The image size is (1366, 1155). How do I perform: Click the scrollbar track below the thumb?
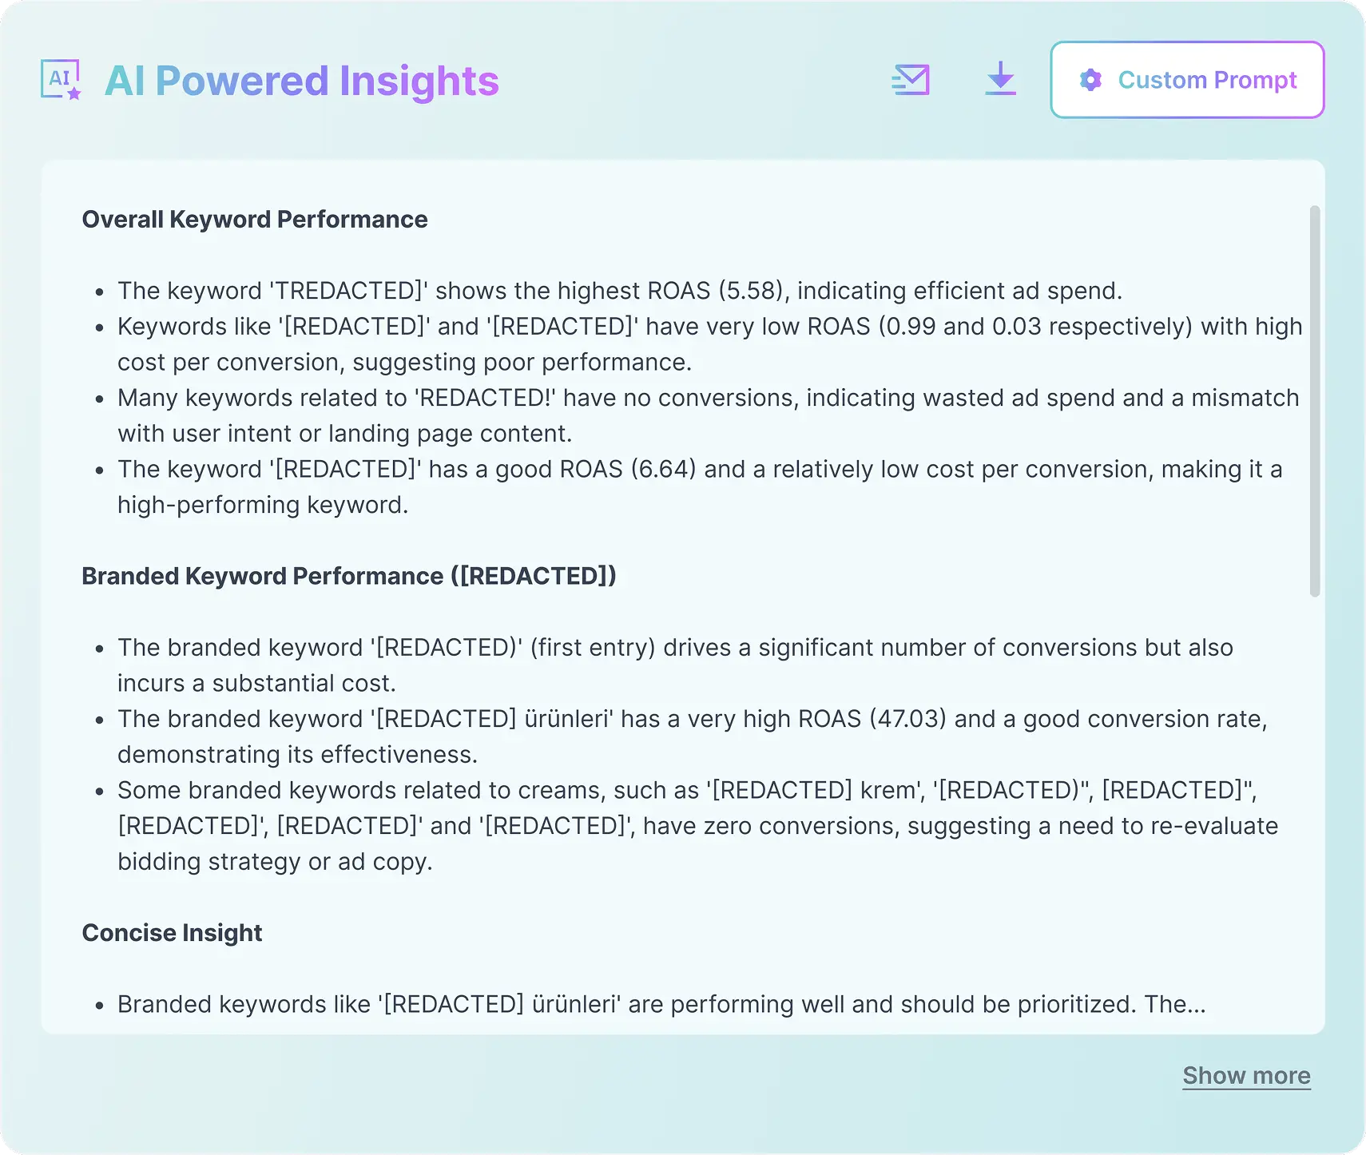click(x=1315, y=799)
